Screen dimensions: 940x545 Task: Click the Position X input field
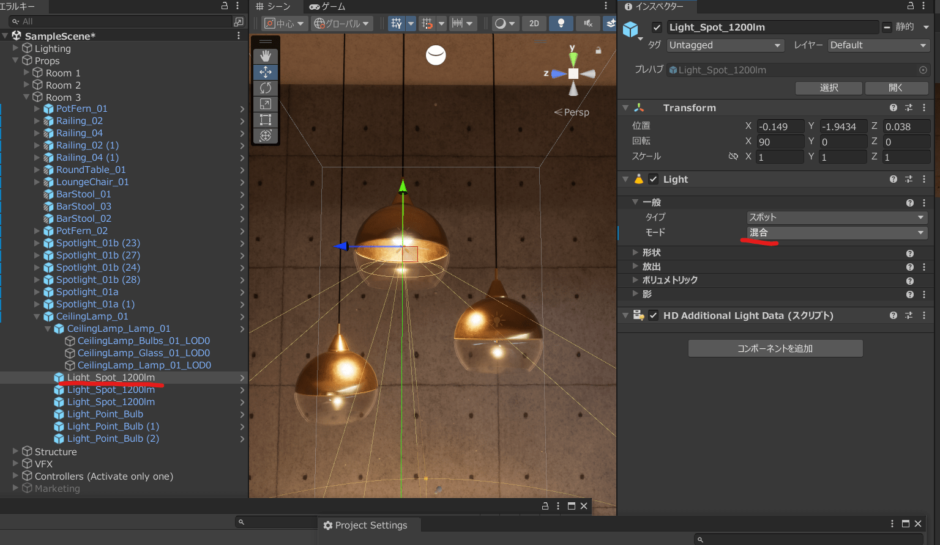(x=780, y=126)
